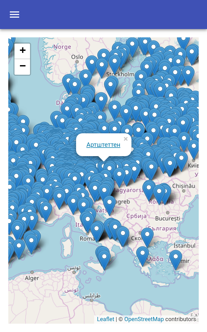Image resolution: width=207 pixels, height=332 pixels.
Task: Select the marker above the Zagreb label
Action: point(109,205)
